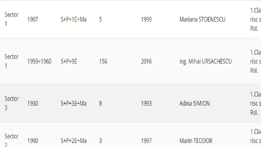
Task: Click the 1959÷1960 year cell
Action: click(39, 61)
